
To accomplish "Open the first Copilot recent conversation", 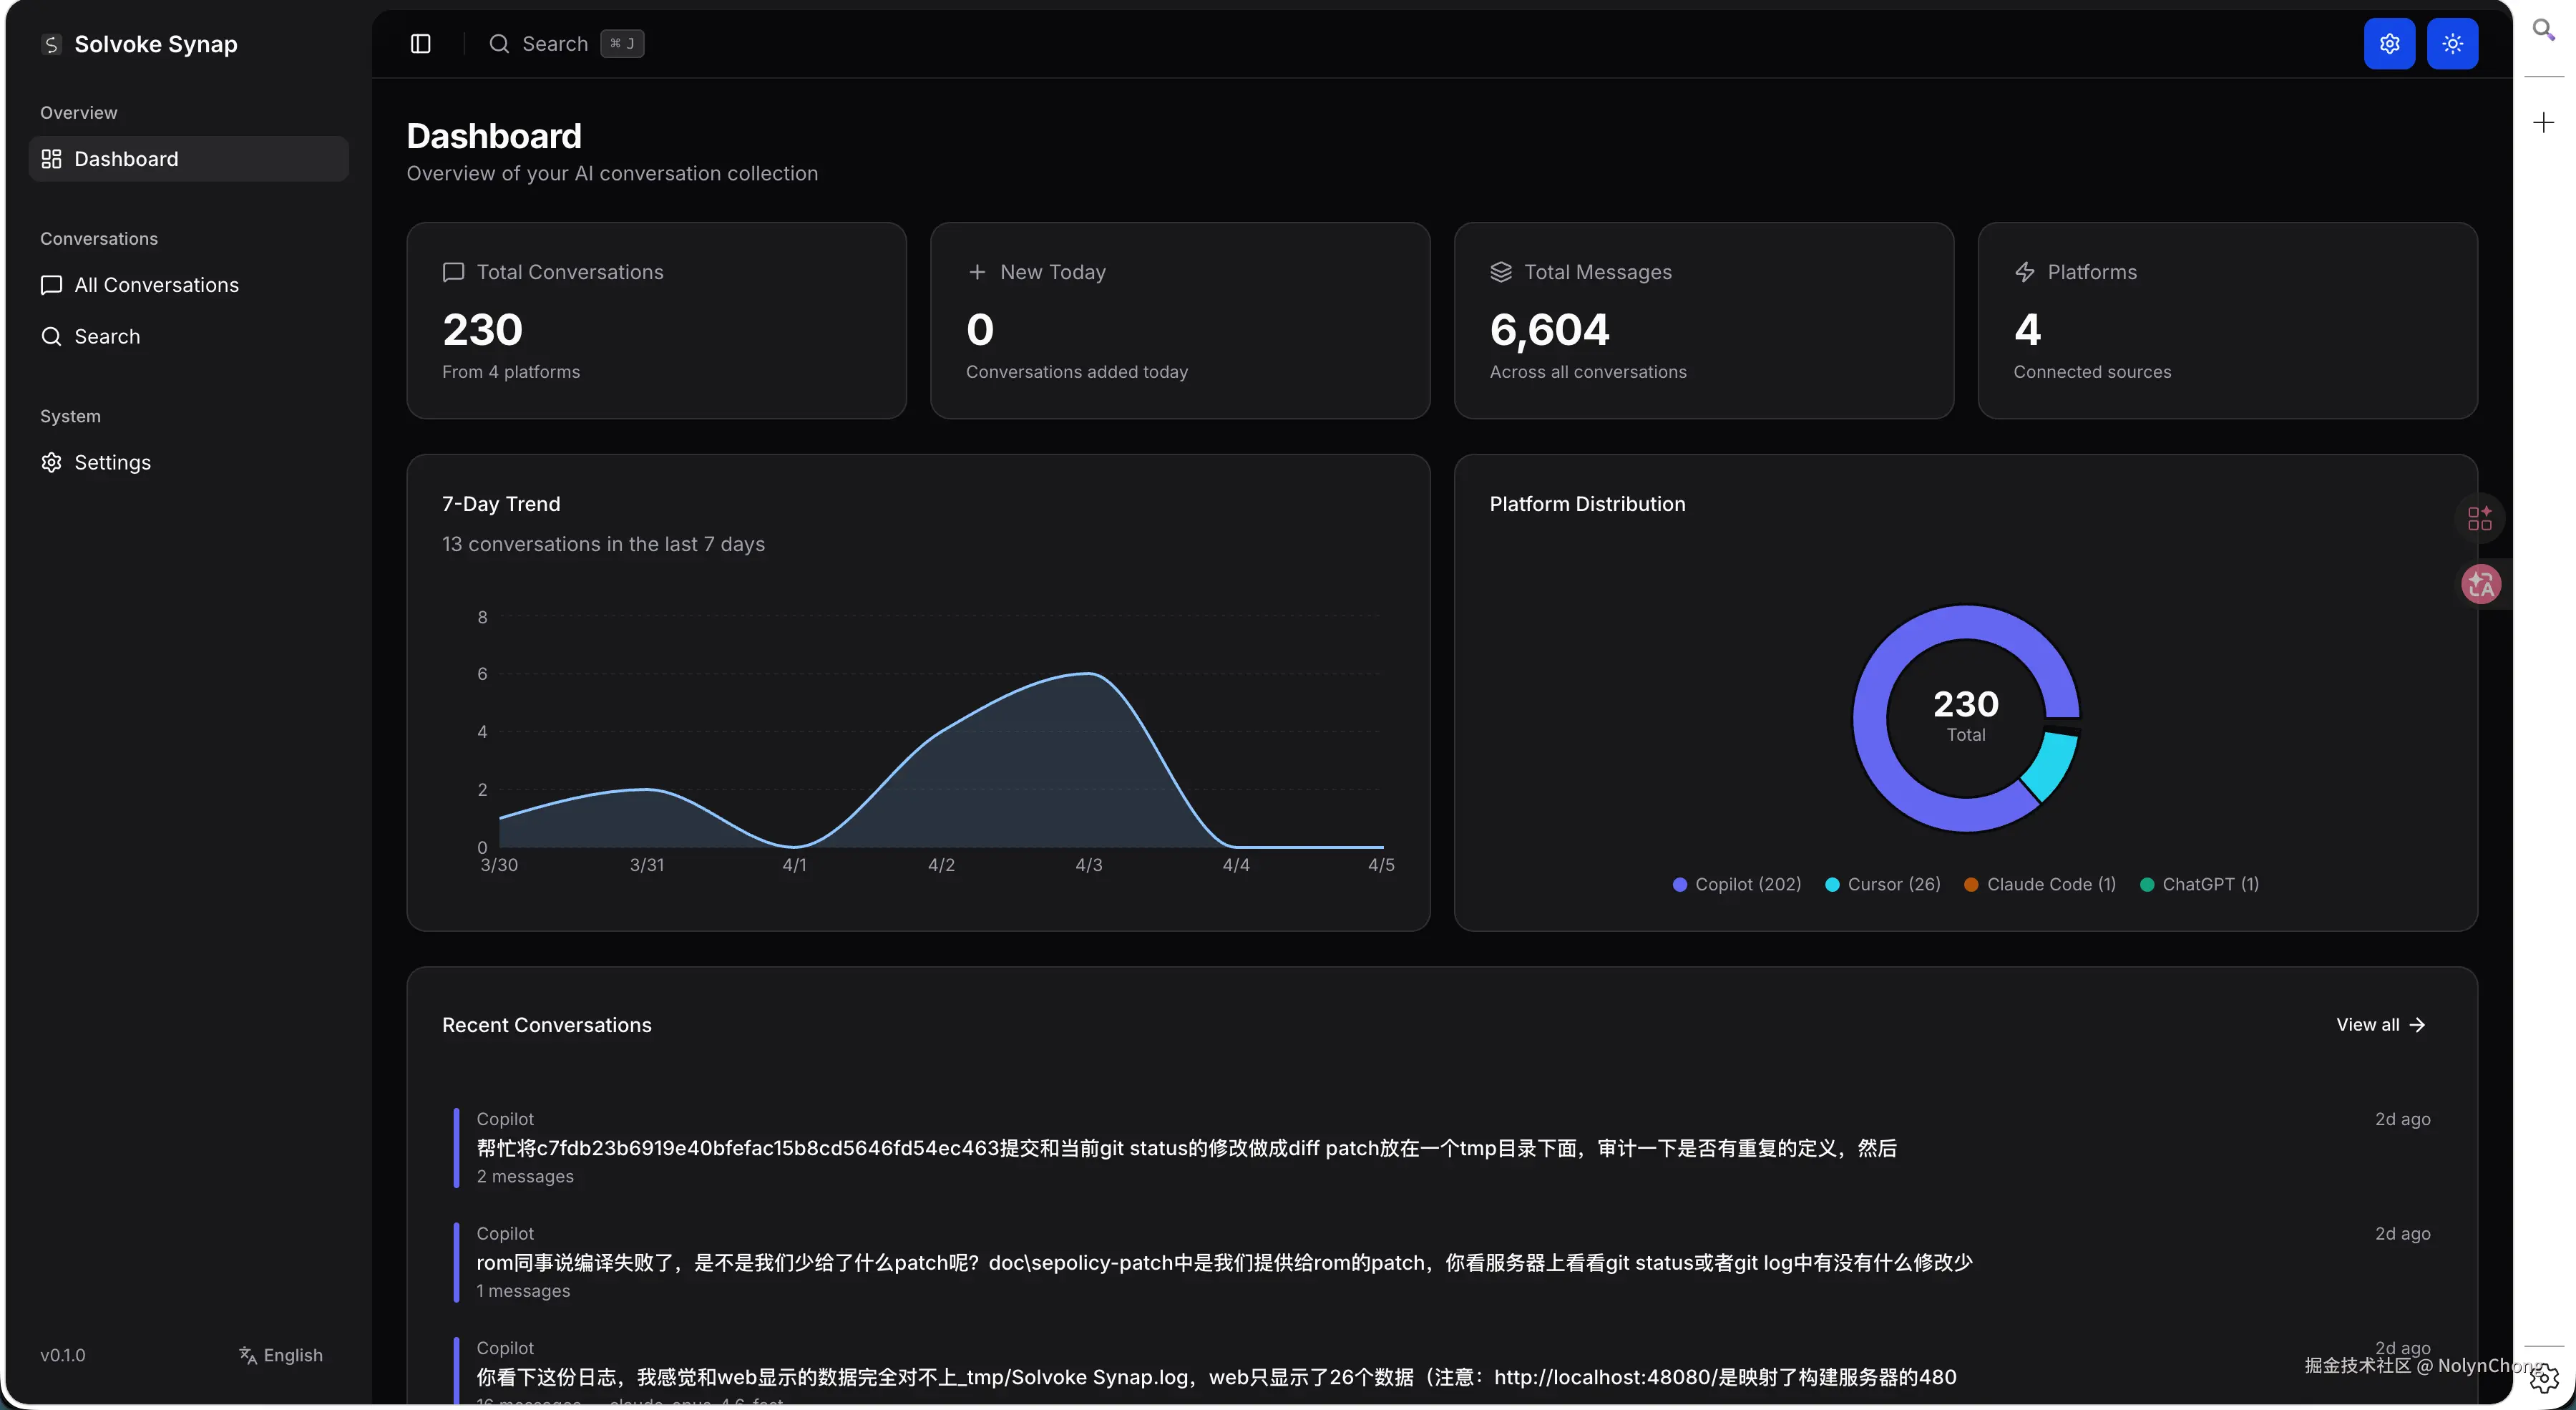I will click(x=1186, y=1148).
